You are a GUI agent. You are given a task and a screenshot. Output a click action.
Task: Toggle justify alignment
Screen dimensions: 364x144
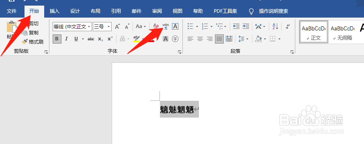(219, 39)
